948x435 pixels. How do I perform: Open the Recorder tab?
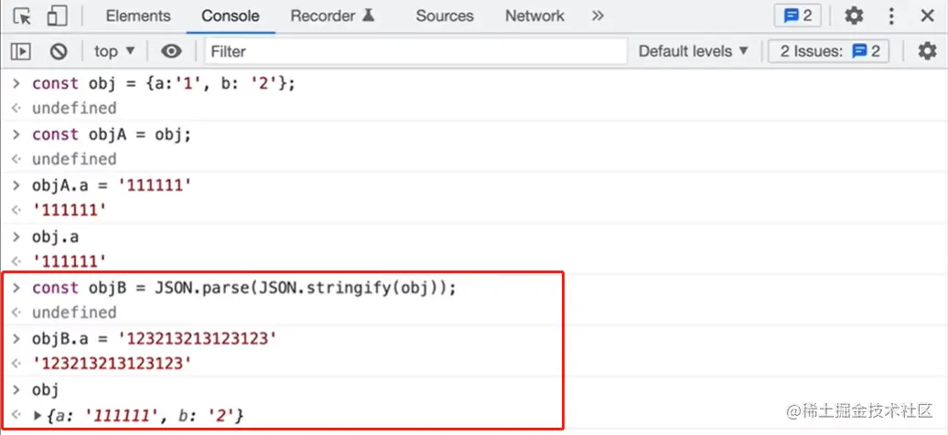click(332, 16)
